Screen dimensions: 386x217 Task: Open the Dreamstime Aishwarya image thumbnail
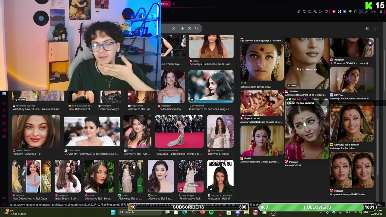(211, 86)
